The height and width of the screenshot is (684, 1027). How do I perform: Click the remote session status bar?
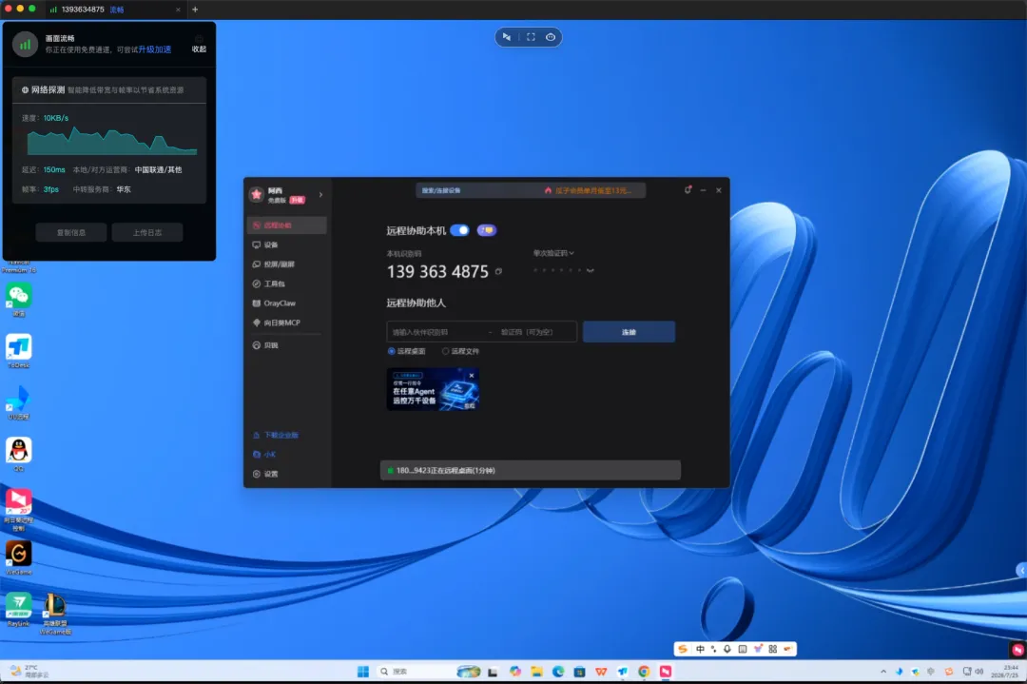[x=531, y=470]
